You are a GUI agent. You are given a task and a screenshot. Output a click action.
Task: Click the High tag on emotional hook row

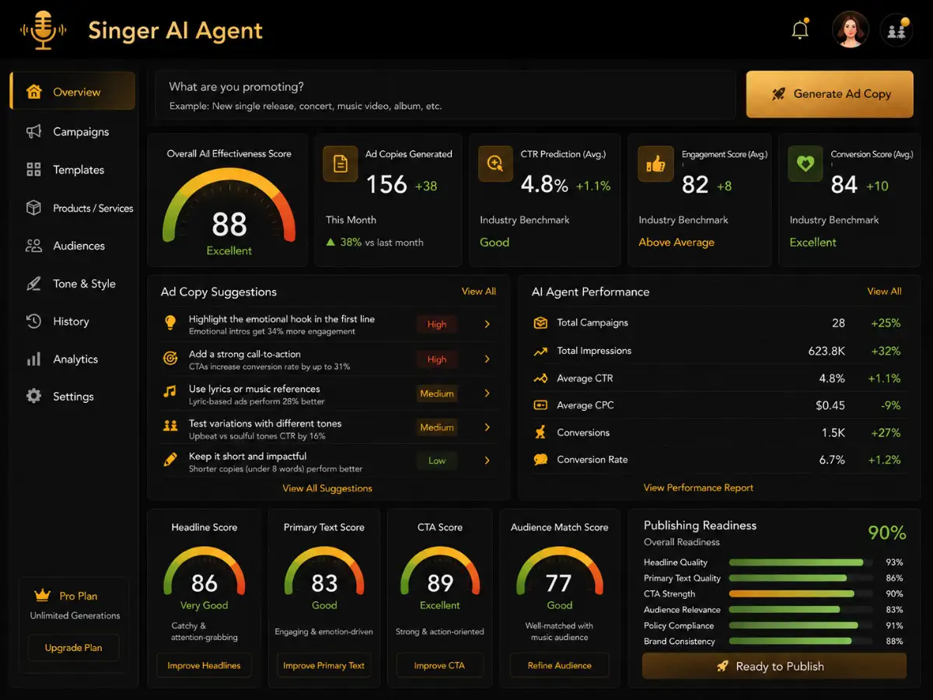pos(437,324)
